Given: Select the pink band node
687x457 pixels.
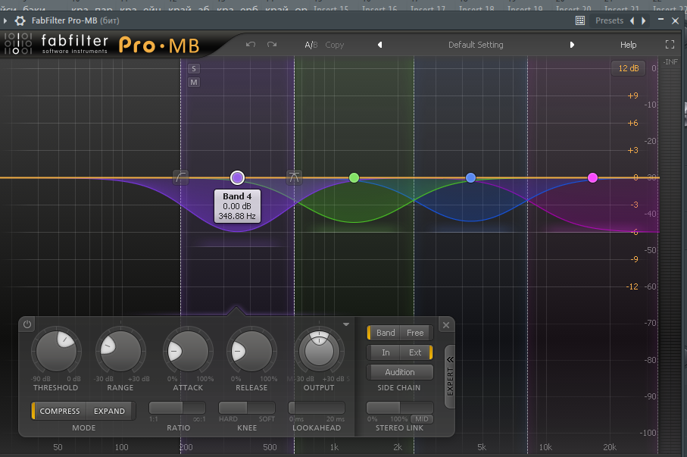Looking at the screenshot, I should click(x=592, y=177).
